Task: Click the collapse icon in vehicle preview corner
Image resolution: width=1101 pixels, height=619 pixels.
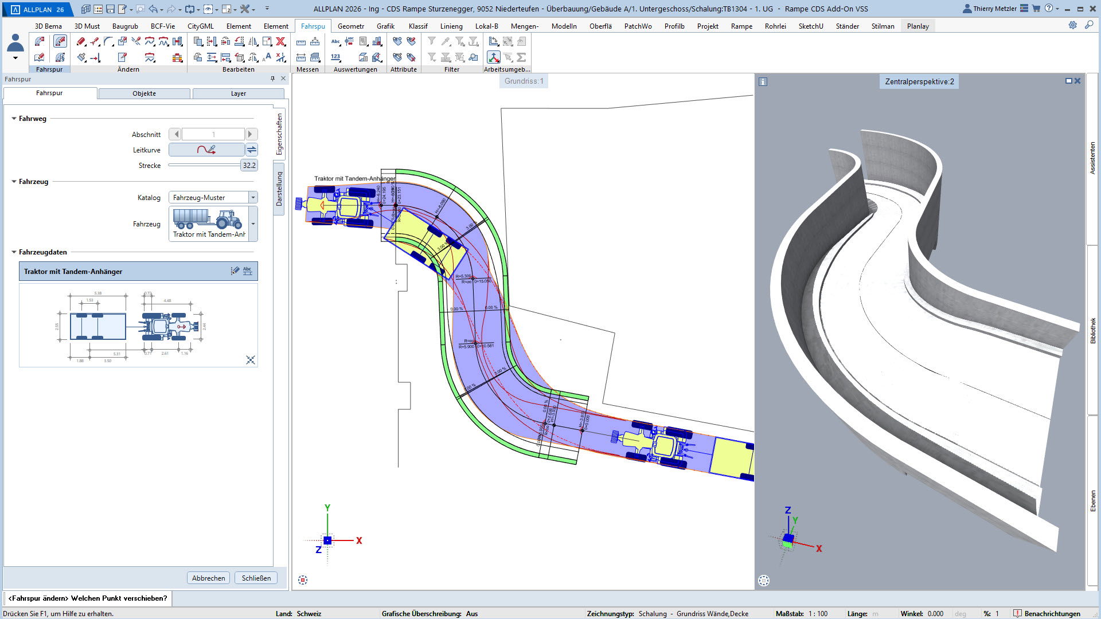Action: [x=251, y=360]
